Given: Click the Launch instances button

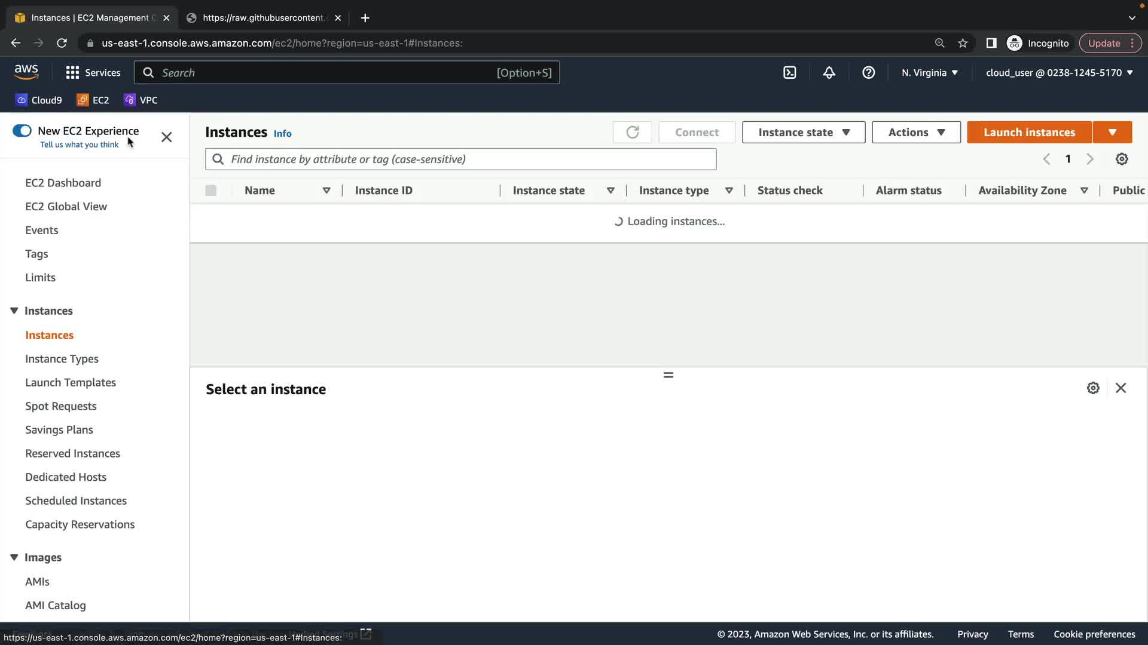Looking at the screenshot, I should pyautogui.click(x=1029, y=132).
